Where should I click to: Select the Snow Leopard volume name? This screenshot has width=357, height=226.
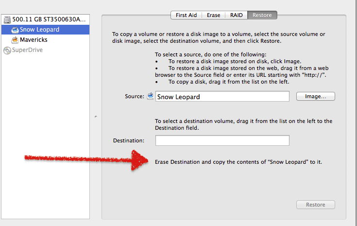(x=40, y=30)
